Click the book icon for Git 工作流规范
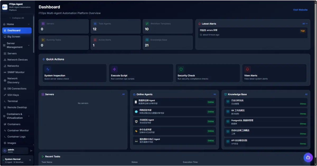The height and width of the screenshot is (166, 317). point(228,112)
